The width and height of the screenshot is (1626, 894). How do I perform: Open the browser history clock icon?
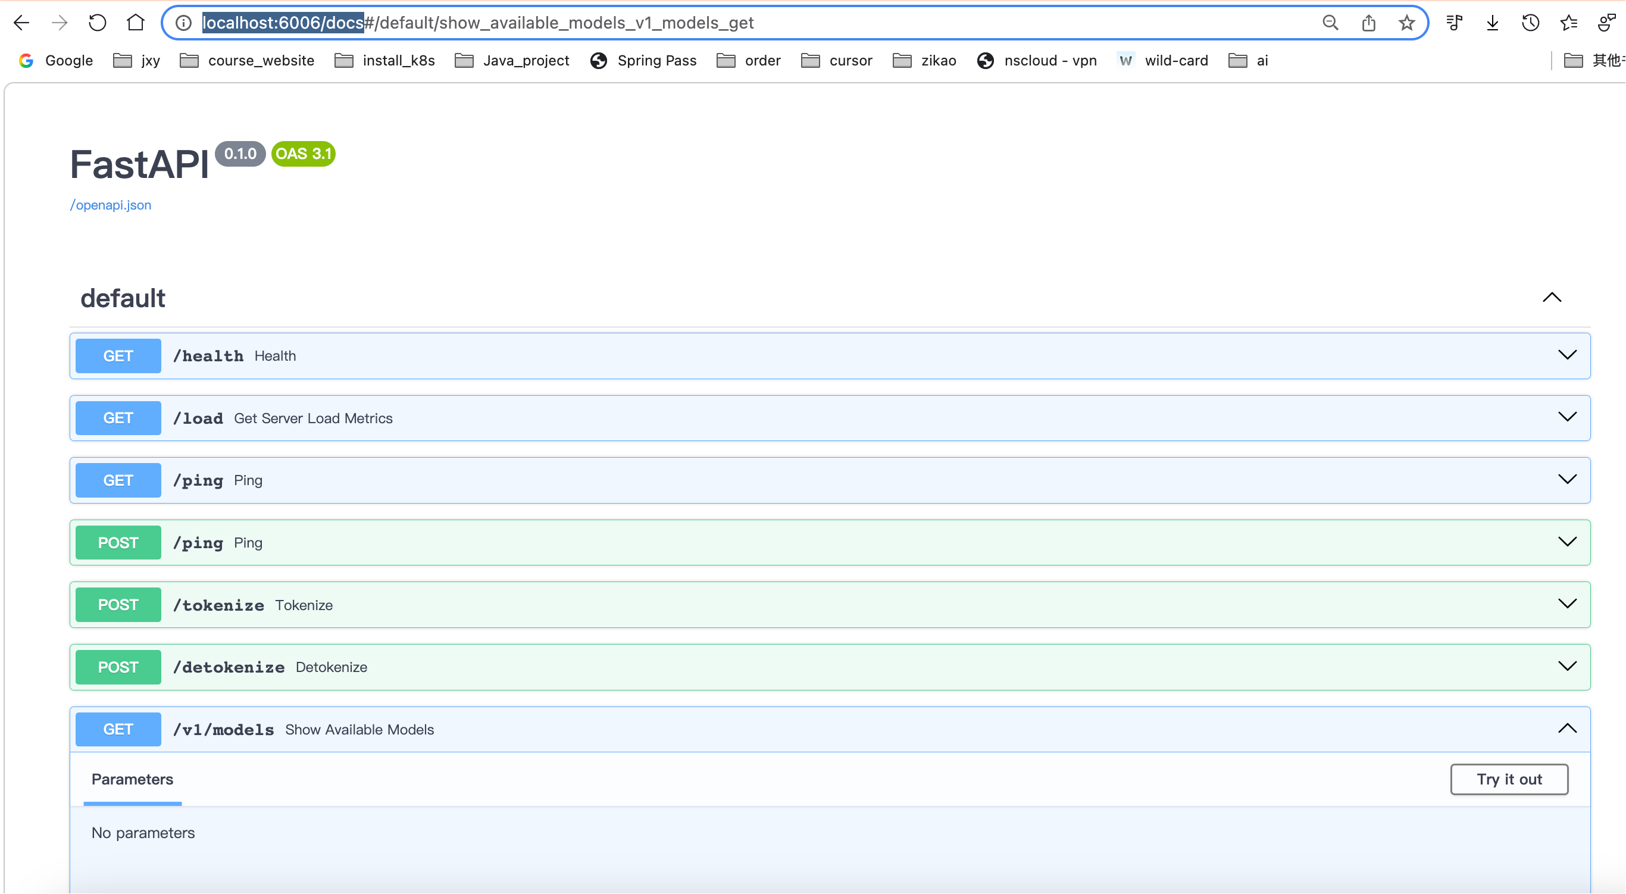[x=1531, y=23]
